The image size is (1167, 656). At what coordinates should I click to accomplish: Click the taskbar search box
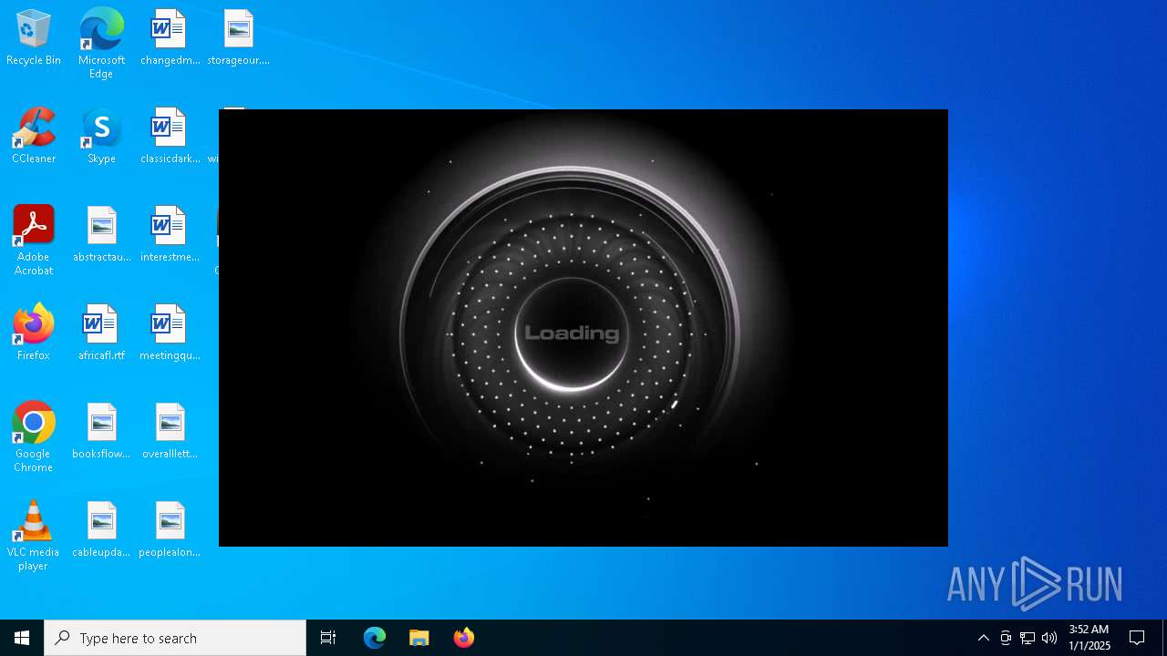175,638
